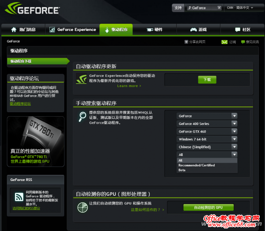Choose Beta in the open list
Screen dimensions: 265x231
coord(207,170)
